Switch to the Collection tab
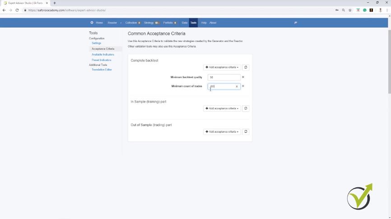The height and width of the screenshot is (219, 391). coord(132,23)
